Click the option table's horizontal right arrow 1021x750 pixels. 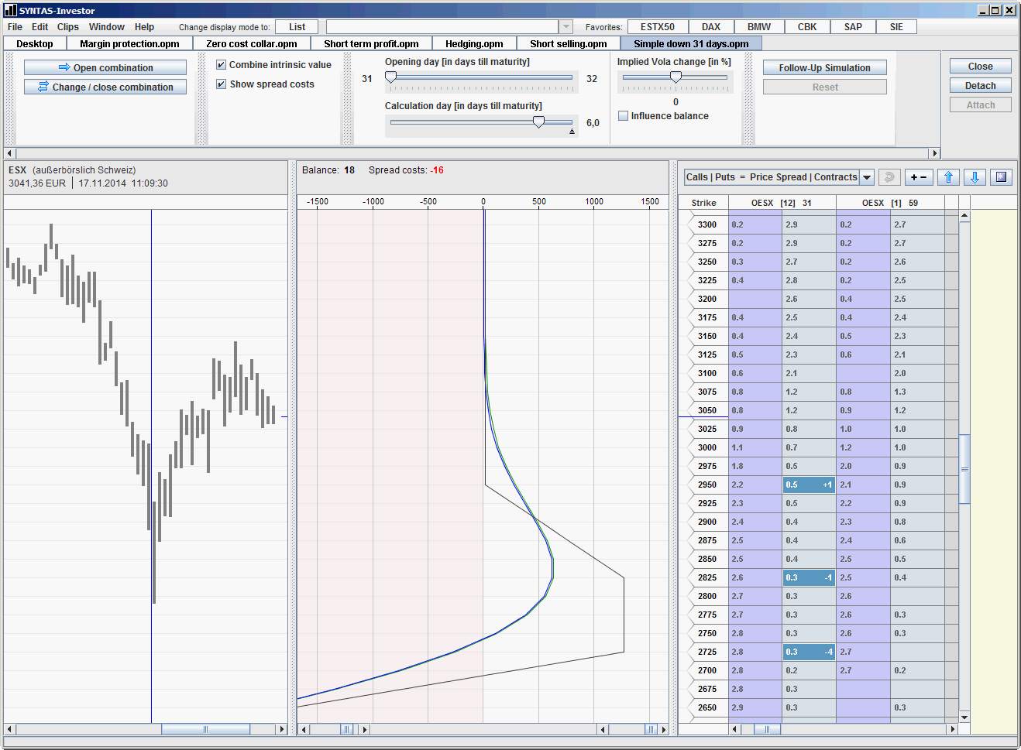click(x=953, y=729)
